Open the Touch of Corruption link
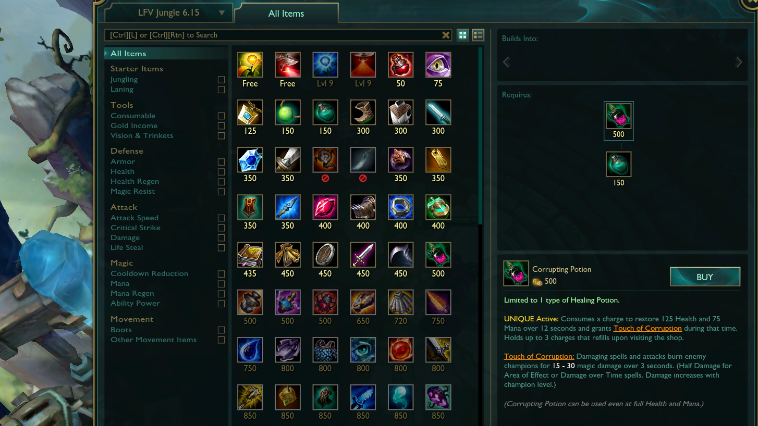The image size is (758, 426). tap(647, 328)
